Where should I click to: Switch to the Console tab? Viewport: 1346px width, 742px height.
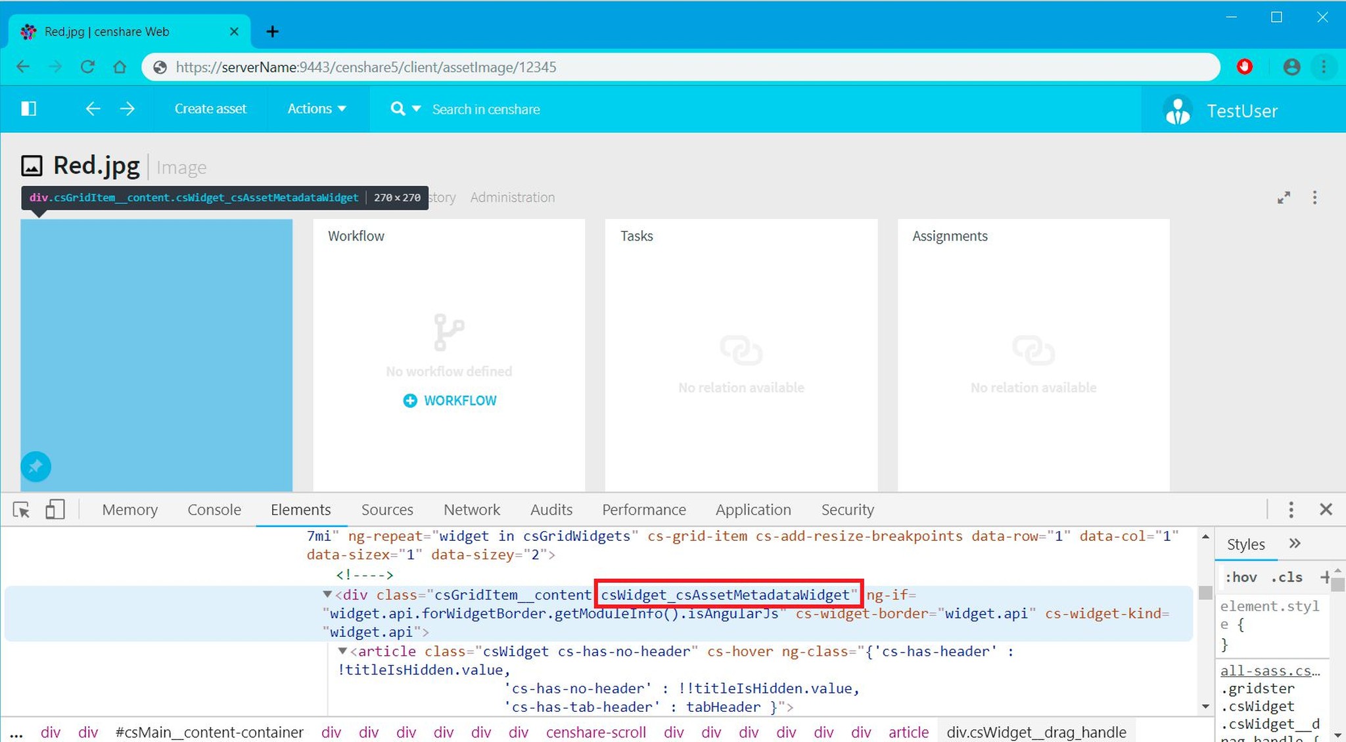[x=214, y=510]
